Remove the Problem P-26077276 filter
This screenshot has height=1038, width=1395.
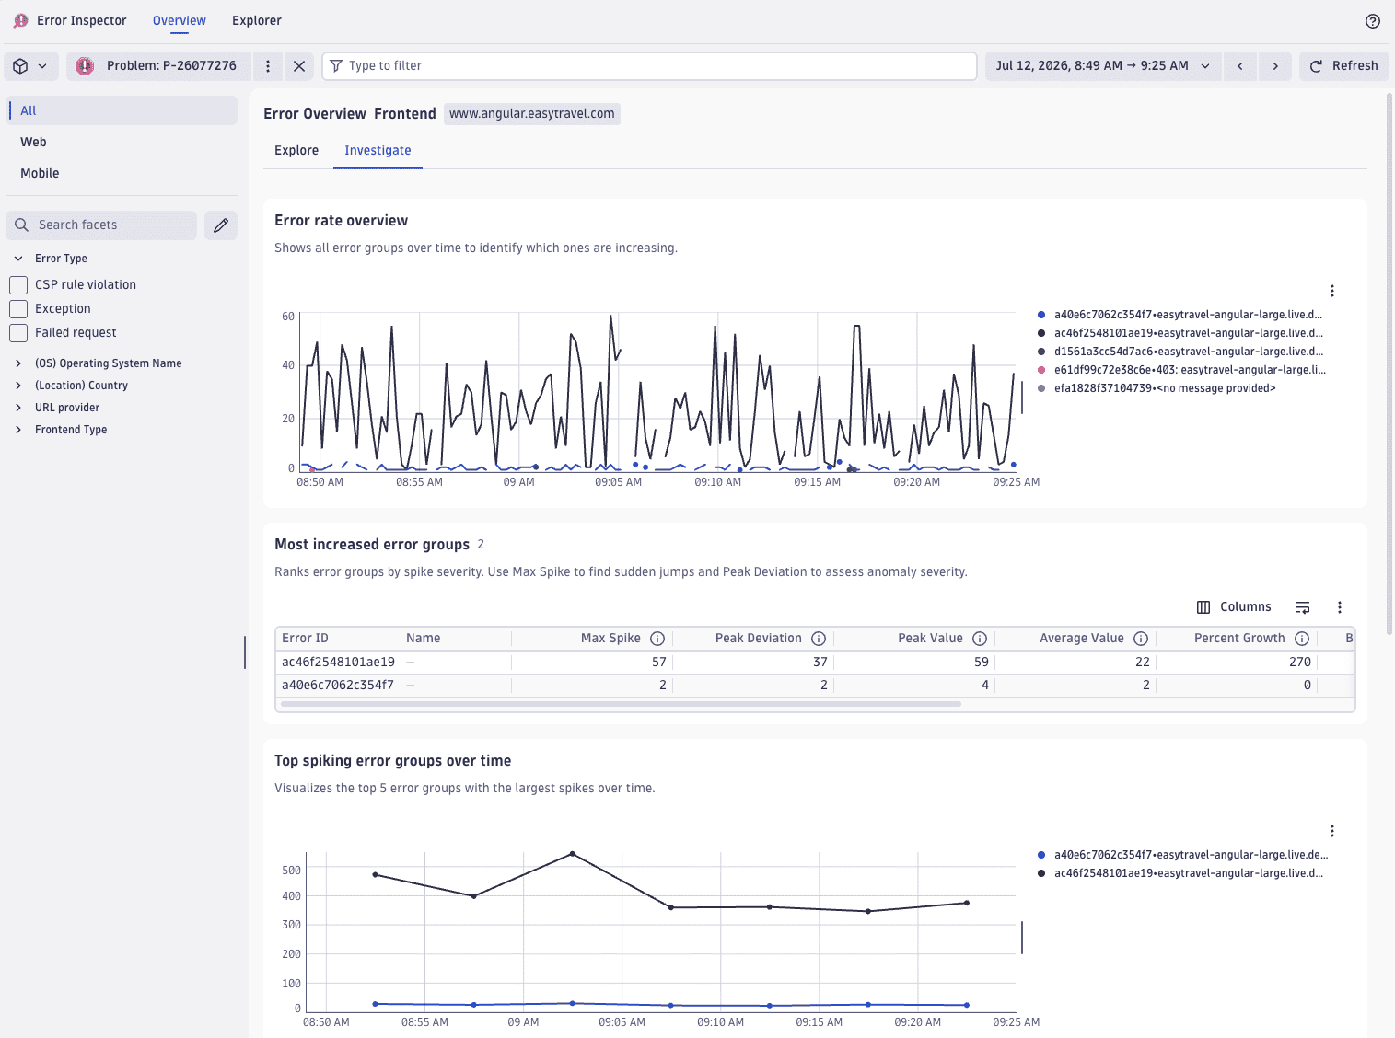(299, 66)
